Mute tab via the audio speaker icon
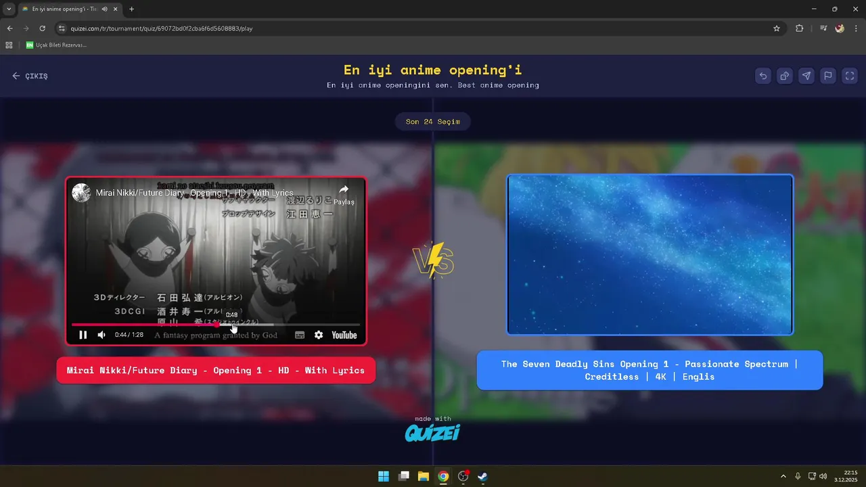The height and width of the screenshot is (487, 866). point(105,9)
